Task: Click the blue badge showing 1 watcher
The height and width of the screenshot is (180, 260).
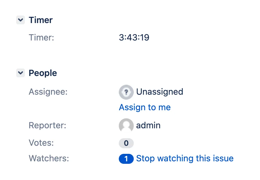Action: click(126, 159)
